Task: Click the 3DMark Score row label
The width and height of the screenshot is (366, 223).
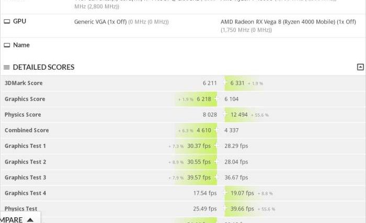Action: click(x=24, y=83)
